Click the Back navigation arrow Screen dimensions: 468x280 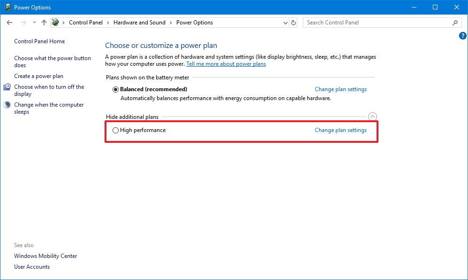point(9,23)
